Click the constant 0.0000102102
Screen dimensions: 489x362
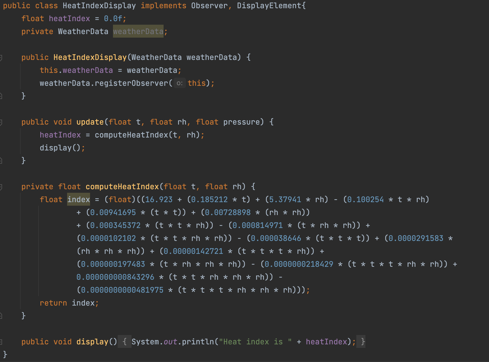108,238
